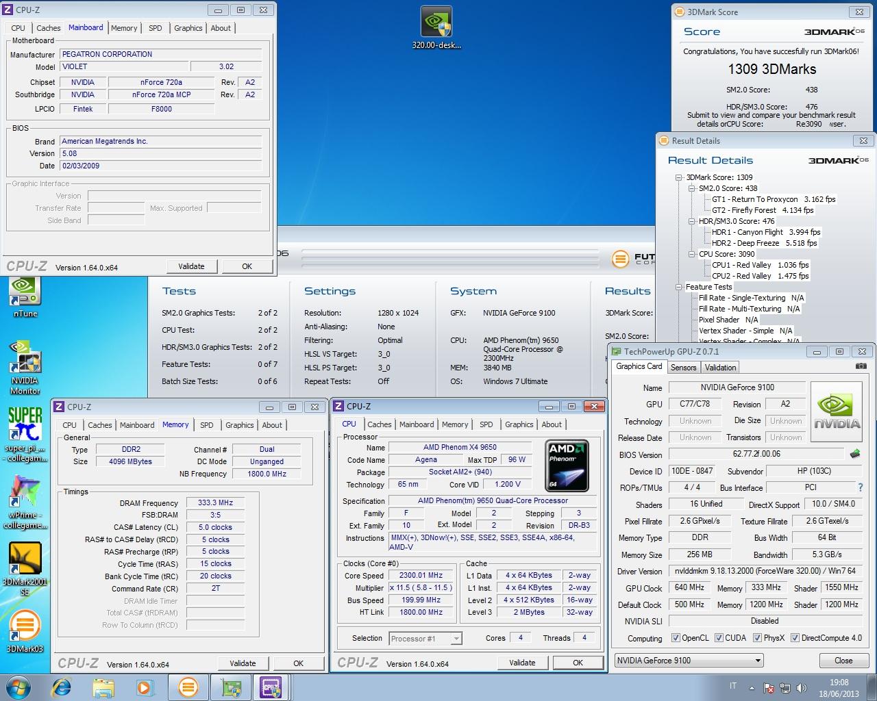Select the CPU1 - Red Valley result
Image resolution: width=877 pixels, height=701 pixels.
[760, 265]
